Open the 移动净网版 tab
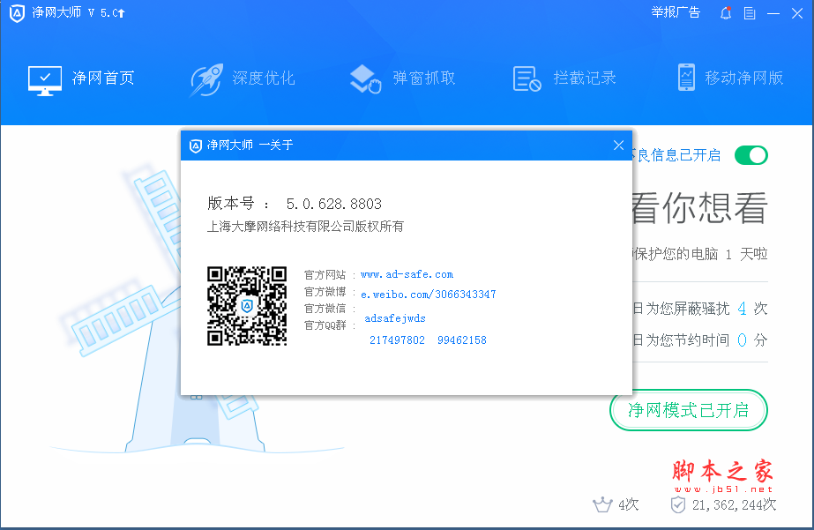The image size is (814, 530). tap(730, 78)
